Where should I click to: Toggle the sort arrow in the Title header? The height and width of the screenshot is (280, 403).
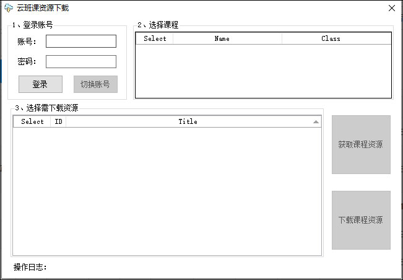pyautogui.click(x=316, y=122)
